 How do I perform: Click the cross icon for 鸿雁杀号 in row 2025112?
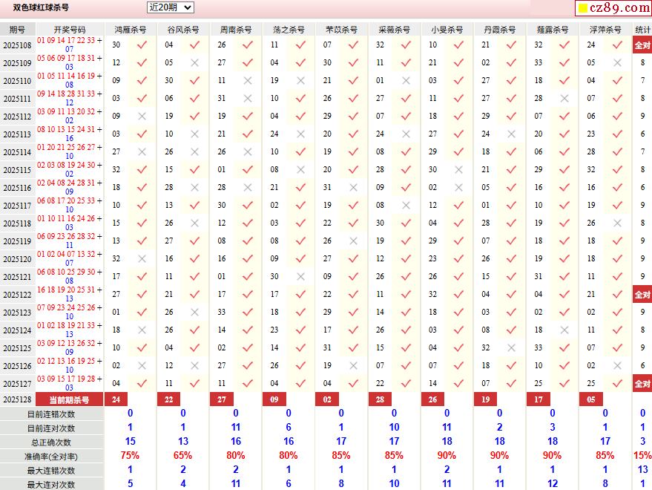[142, 116]
